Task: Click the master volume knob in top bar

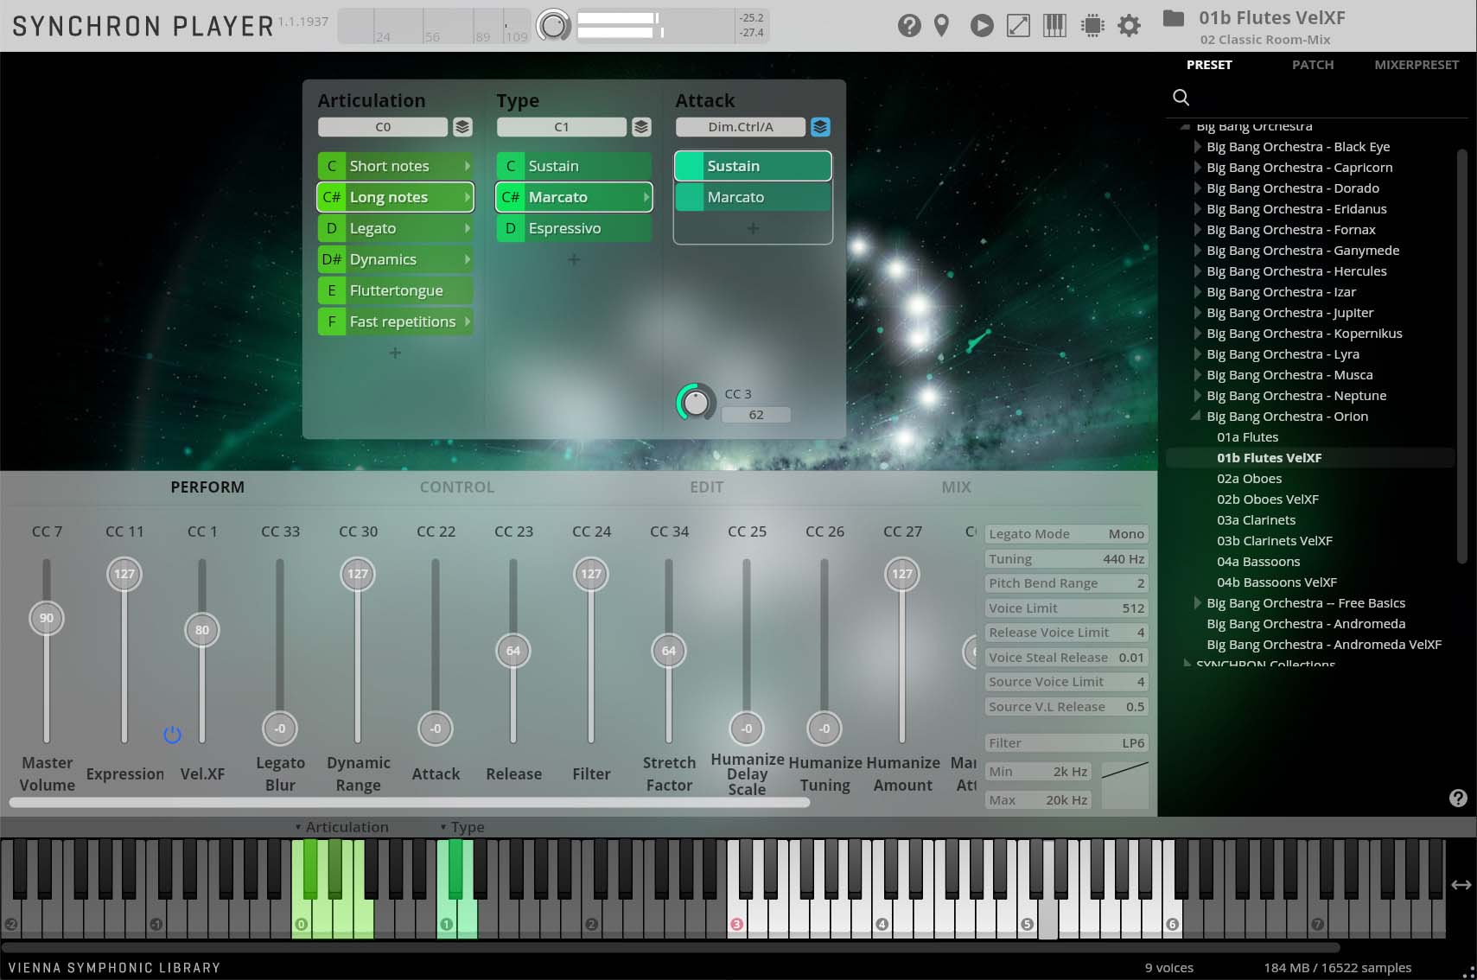Action: point(553,26)
